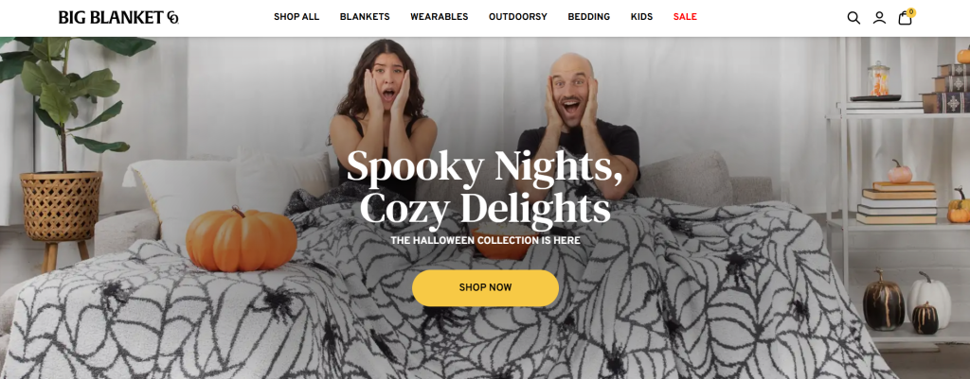Open the shopping cart bag icon
The width and height of the screenshot is (970, 379).
click(x=905, y=18)
